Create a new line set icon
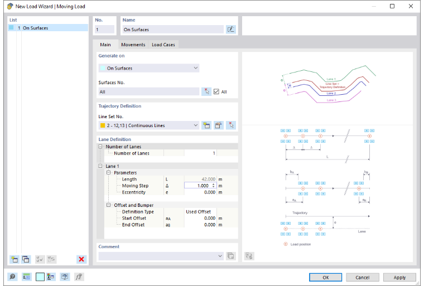Screen dimensions: 424x286 [206, 125]
